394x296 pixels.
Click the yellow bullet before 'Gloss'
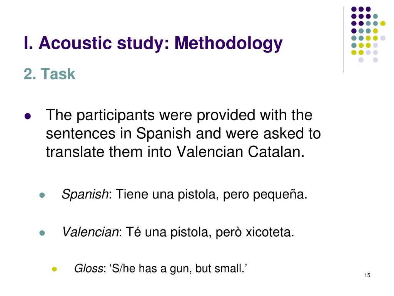(x=55, y=269)
